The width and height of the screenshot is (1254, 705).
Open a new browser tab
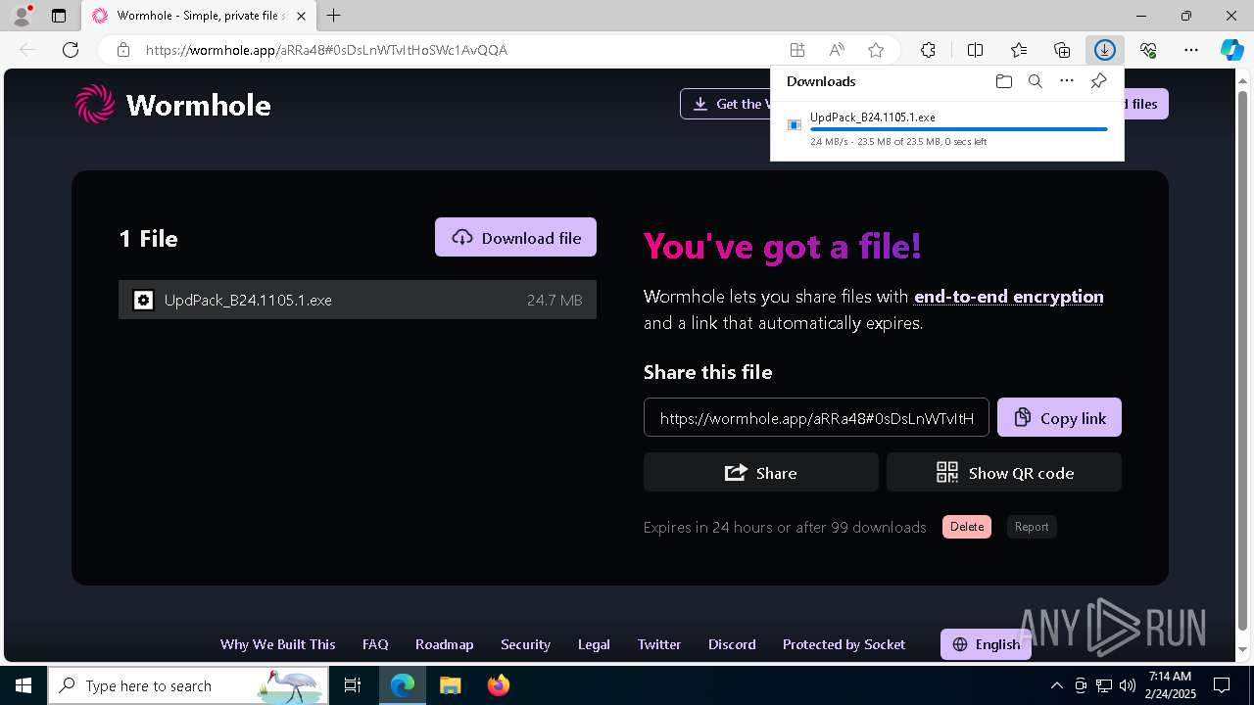[x=334, y=16]
